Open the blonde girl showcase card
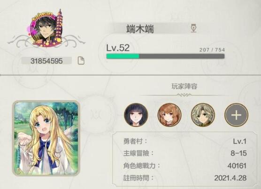The height and width of the screenshot is (189, 261). (46, 138)
